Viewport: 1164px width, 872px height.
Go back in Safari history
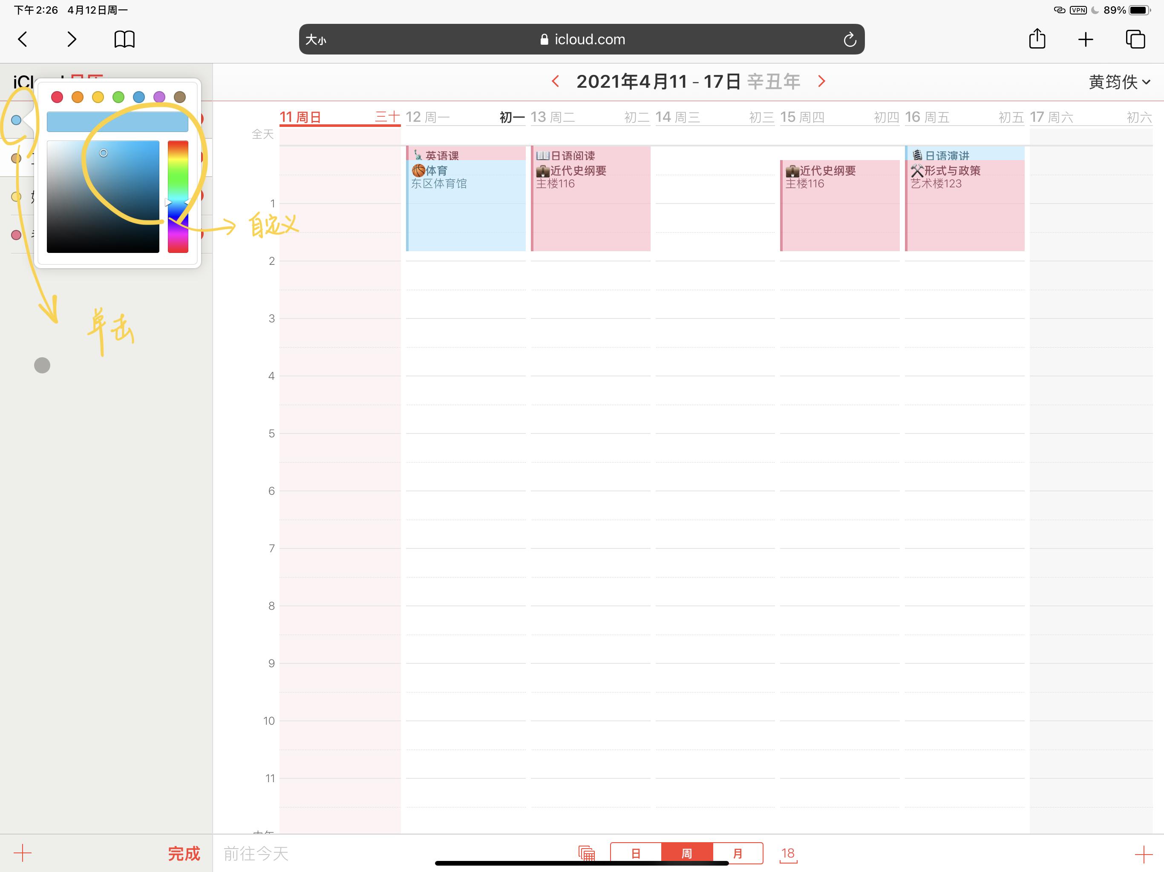point(23,39)
